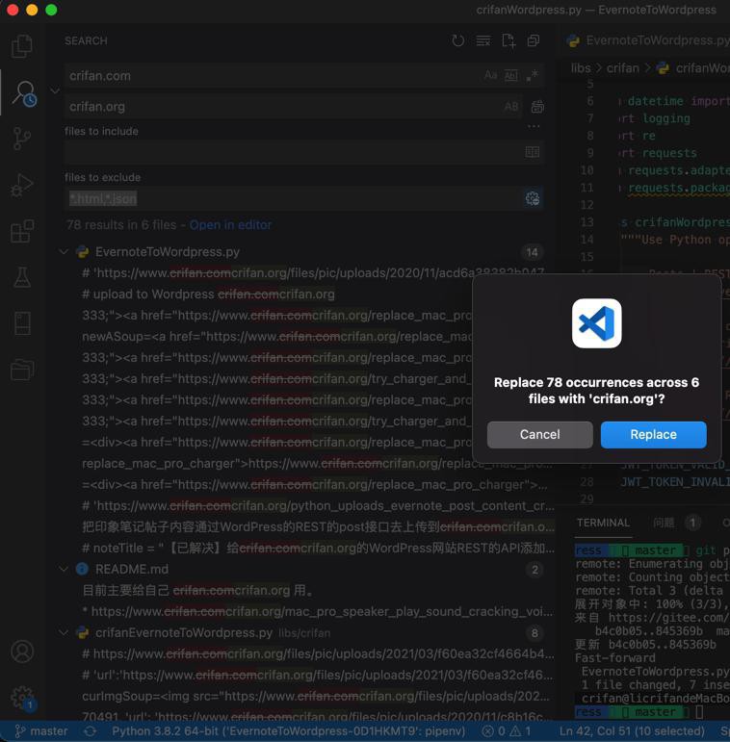Click the Ln 42, Col 51 status item
Image resolution: width=730 pixels, height=742 pixels.
[632, 731]
